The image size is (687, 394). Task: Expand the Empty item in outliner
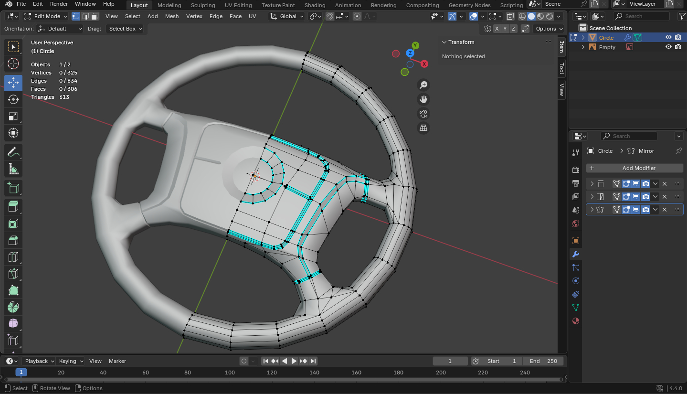pyautogui.click(x=583, y=47)
